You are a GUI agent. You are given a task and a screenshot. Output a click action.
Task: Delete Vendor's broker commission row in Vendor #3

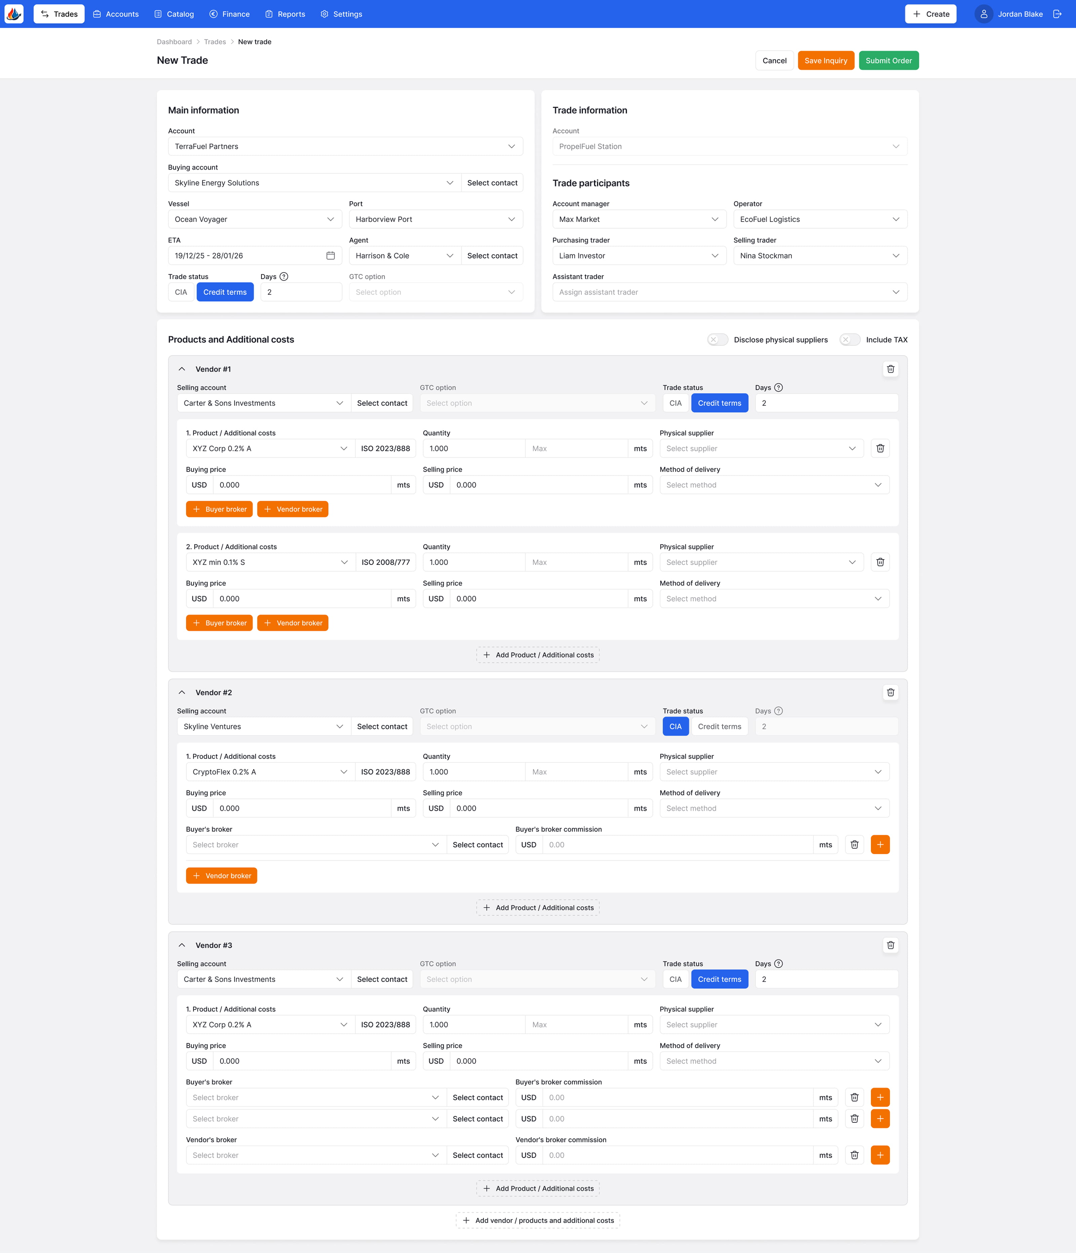coord(854,1155)
